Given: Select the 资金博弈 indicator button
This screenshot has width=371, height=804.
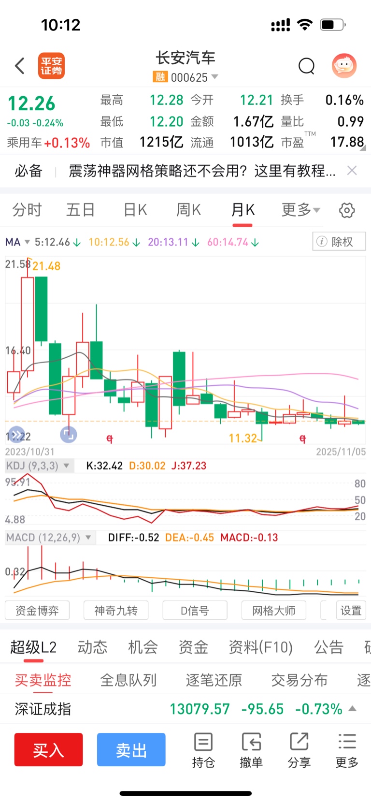Looking at the screenshot, I should click(37, 611).
